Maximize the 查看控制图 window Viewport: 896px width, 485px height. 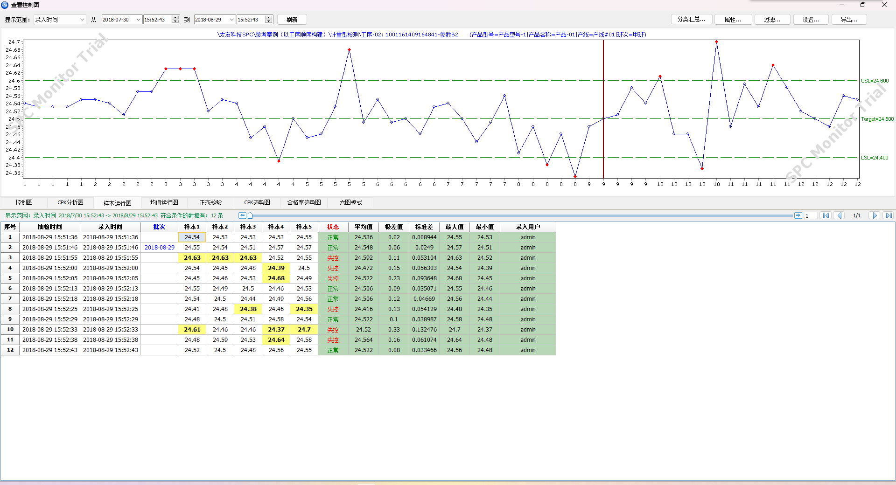[862, 5]
